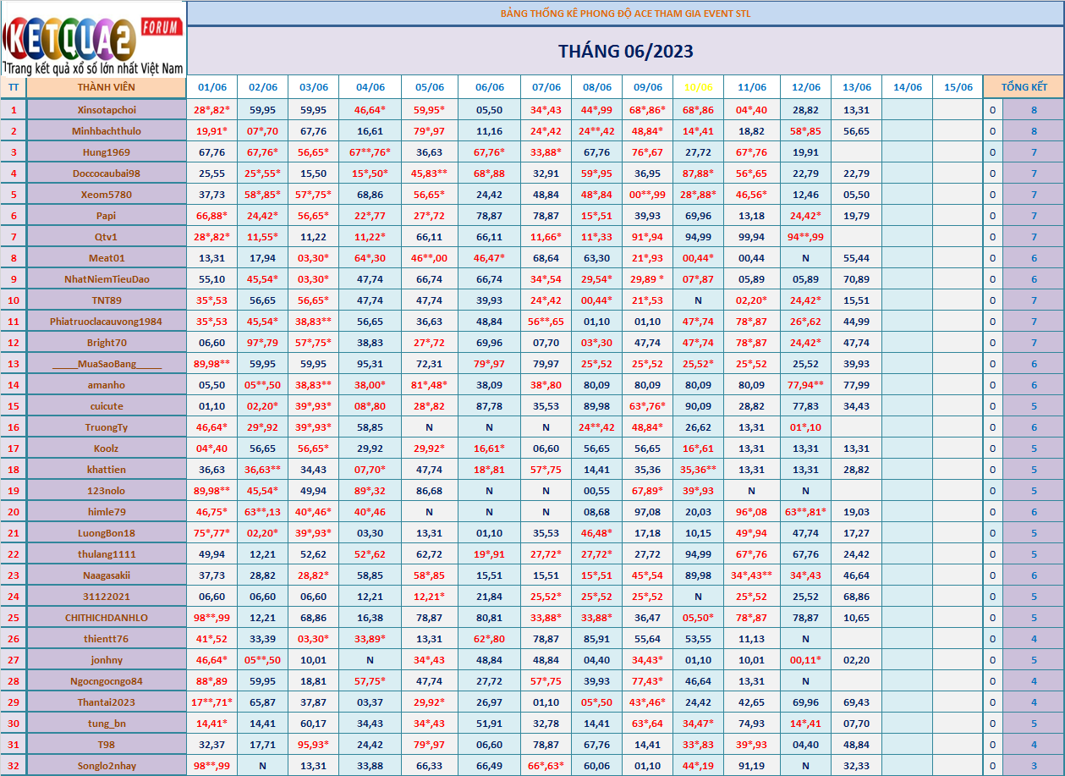The width and height of the screenshot is (1065, 776).
Task: Click member name Doccocaubai98
Action: point(106,173)
